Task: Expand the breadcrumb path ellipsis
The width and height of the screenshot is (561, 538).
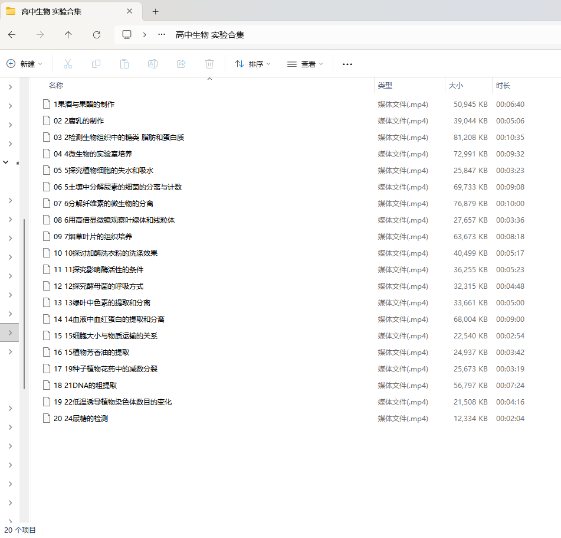Action: pos(162,35)
